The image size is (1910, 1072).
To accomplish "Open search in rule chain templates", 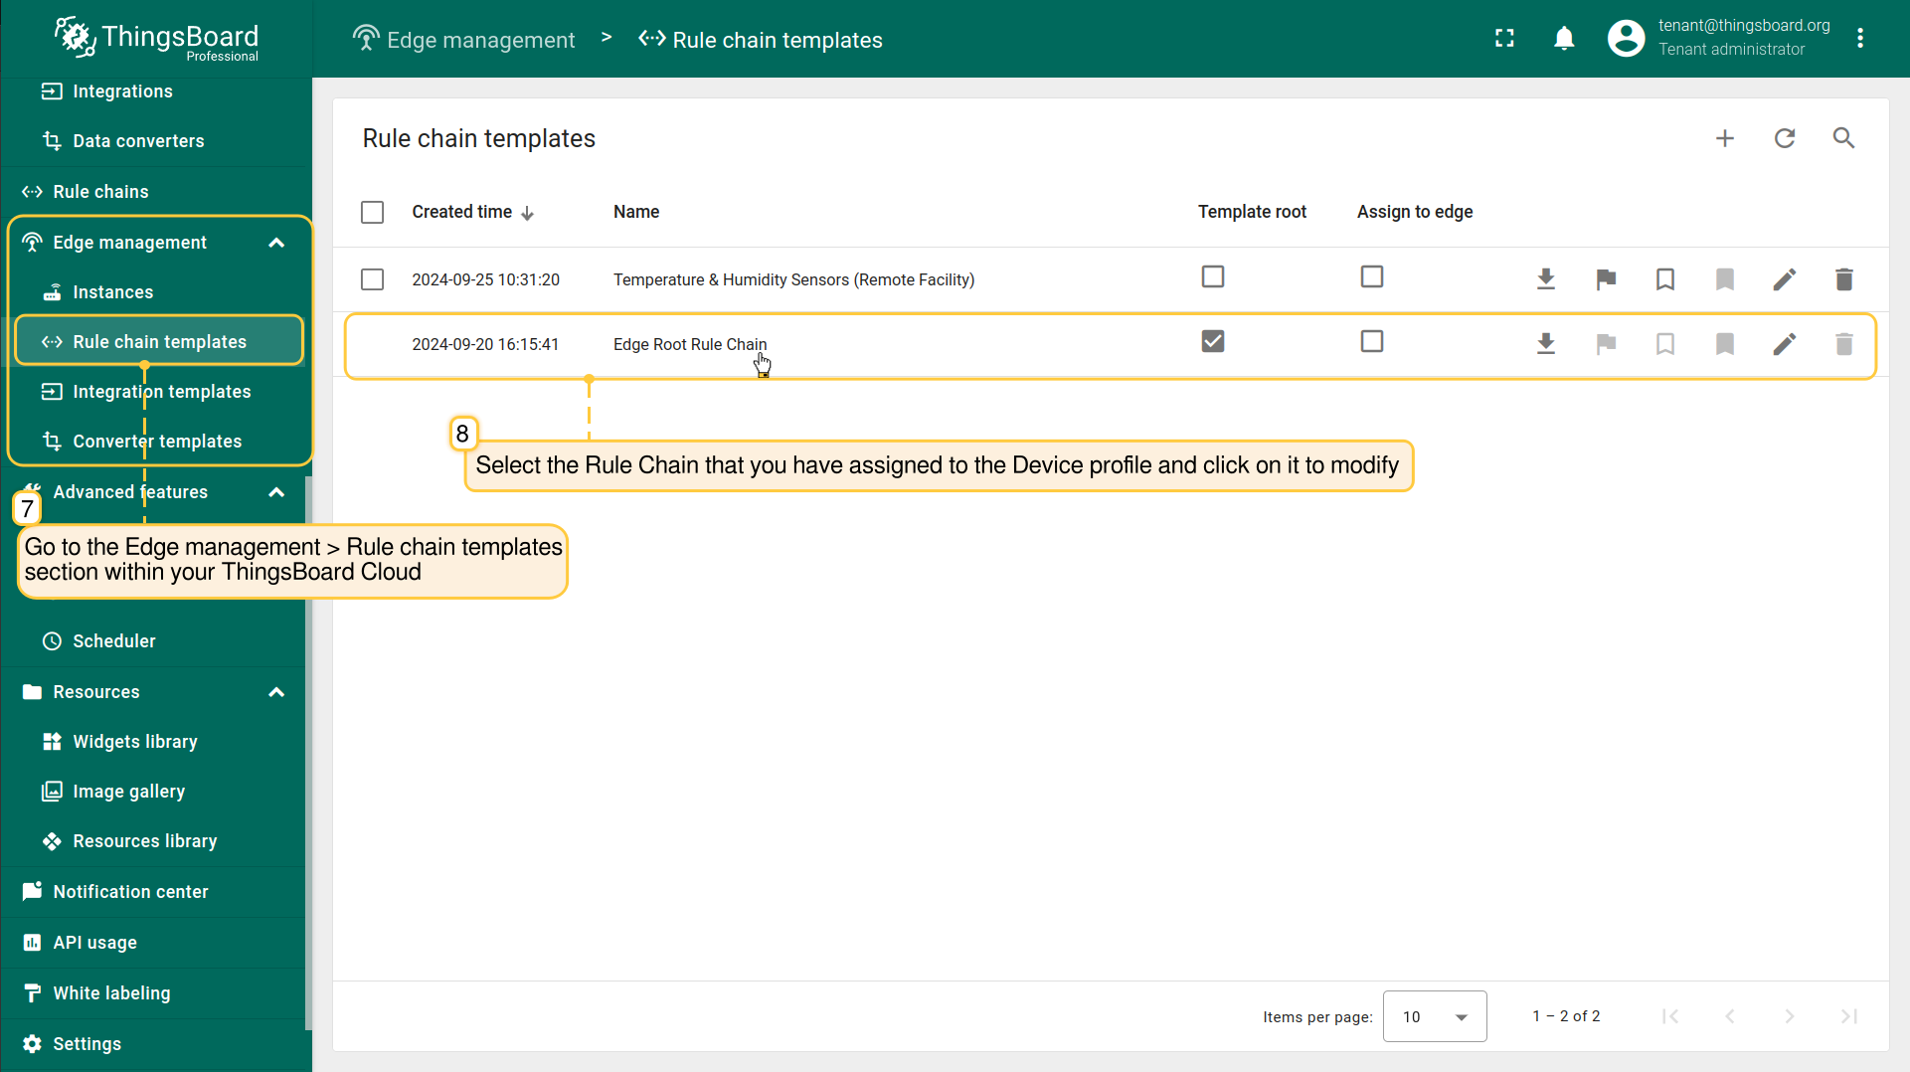I will pyautogui.click(x=1843, y=138).
